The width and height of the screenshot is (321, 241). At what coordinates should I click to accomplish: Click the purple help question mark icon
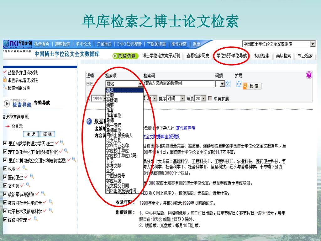pos(309,75)
